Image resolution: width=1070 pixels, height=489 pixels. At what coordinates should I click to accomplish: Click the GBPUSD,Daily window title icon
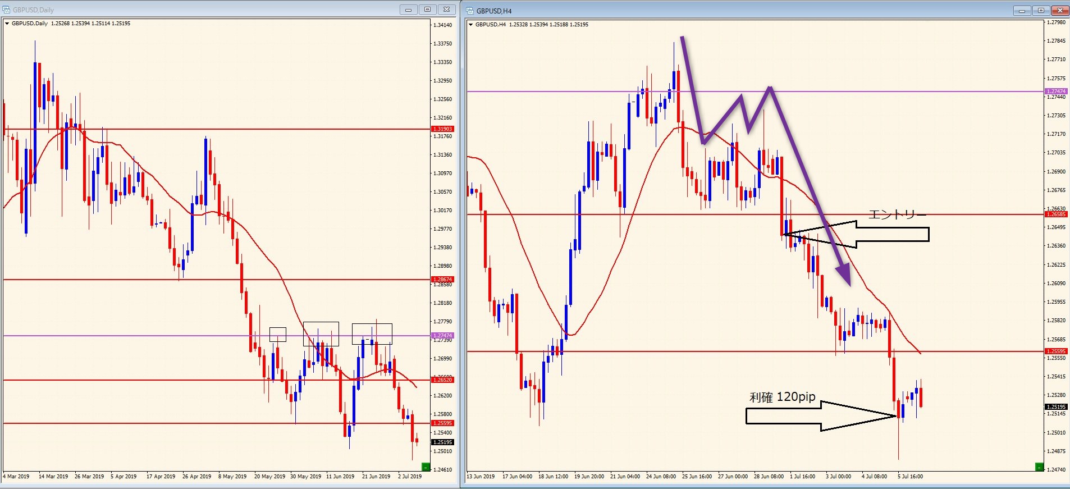pyautogui.click(x=6, y=10)
